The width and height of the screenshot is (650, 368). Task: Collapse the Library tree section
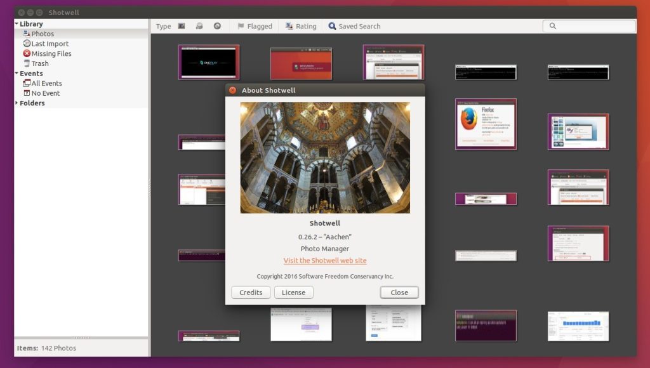point(17,24)
